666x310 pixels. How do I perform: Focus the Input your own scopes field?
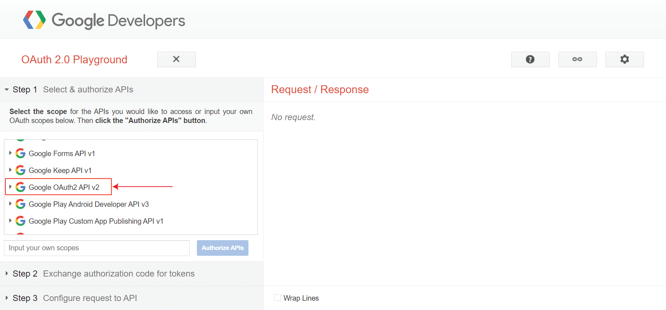pyautogui.click(x=97, y=248)
